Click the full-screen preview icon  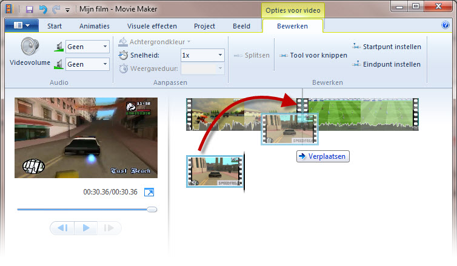(x=148, y=192)
